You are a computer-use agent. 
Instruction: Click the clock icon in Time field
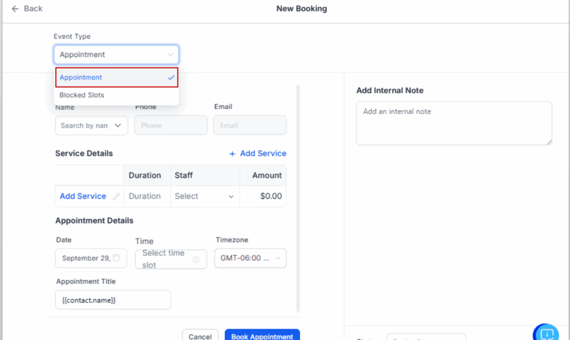coord(196,259)
